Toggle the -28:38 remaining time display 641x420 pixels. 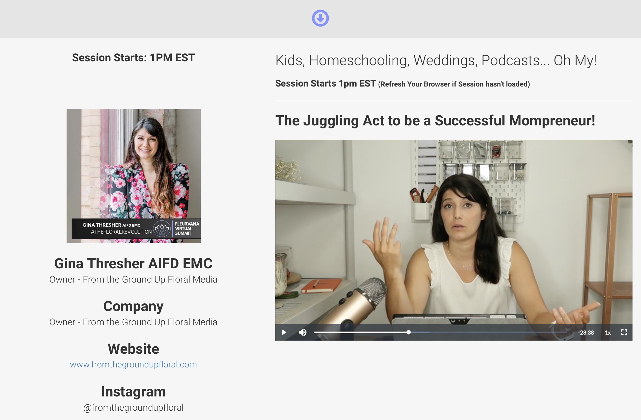click(x=586, y=333)
